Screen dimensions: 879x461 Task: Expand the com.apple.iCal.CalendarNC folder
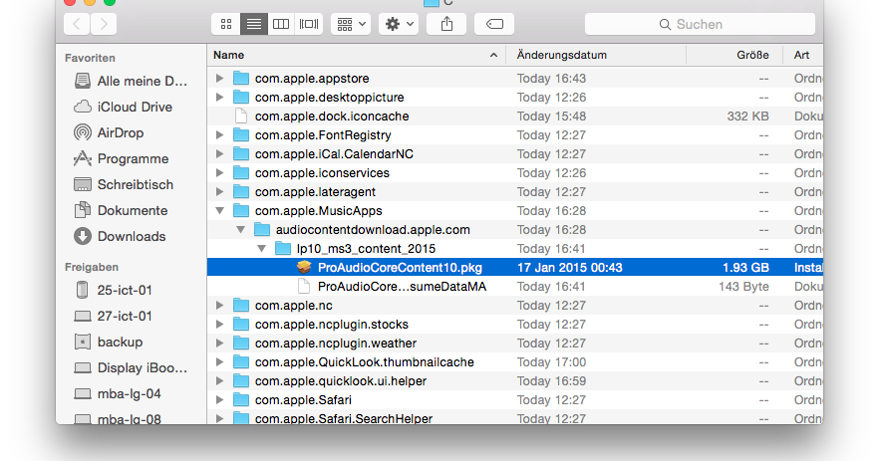tap(219, 154)
